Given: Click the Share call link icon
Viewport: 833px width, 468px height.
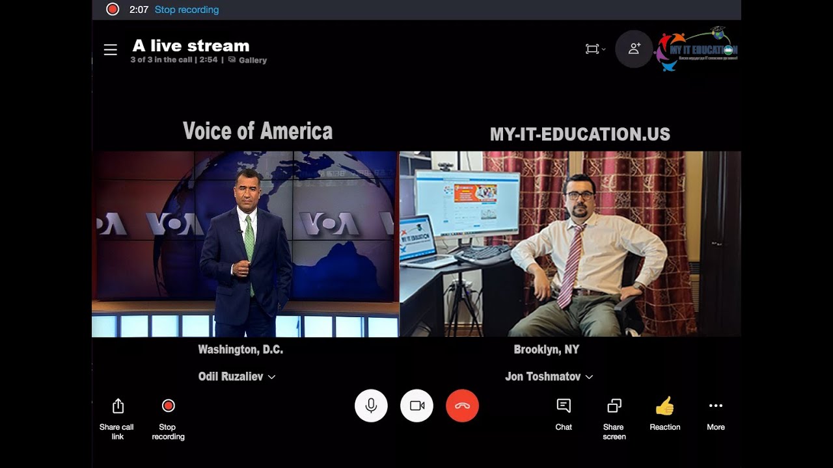Looking at the screenshot, I should pos(117,406).
